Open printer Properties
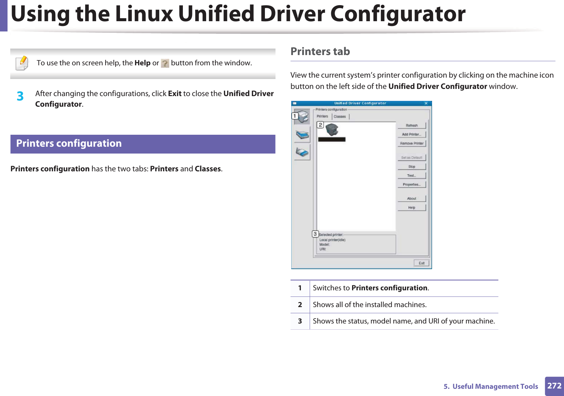 (x=411, y=184)
